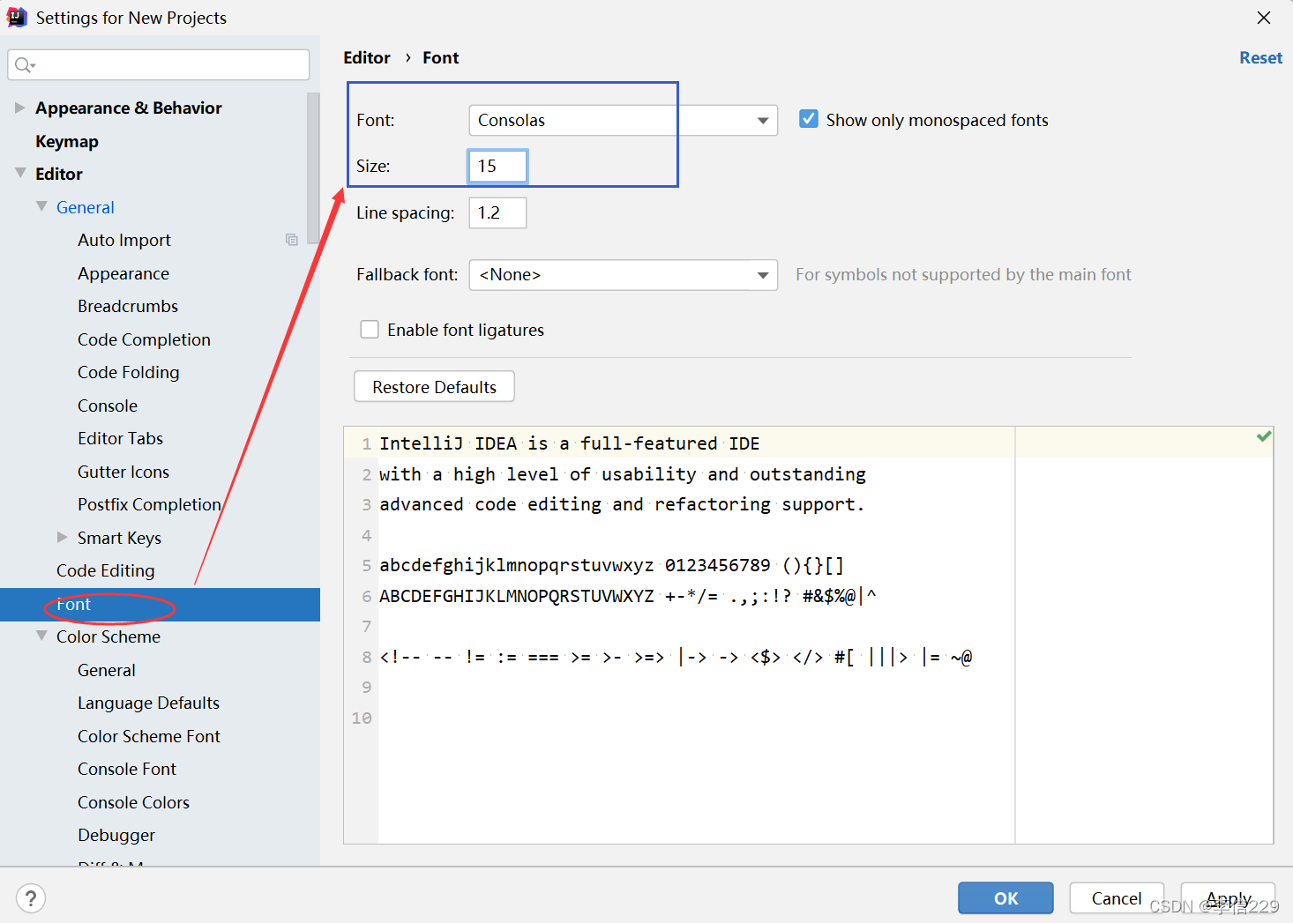The height and width of the screenshot is (923, 1293).
Task: Open Postfix Completion settings
Action: coord(149,504)
